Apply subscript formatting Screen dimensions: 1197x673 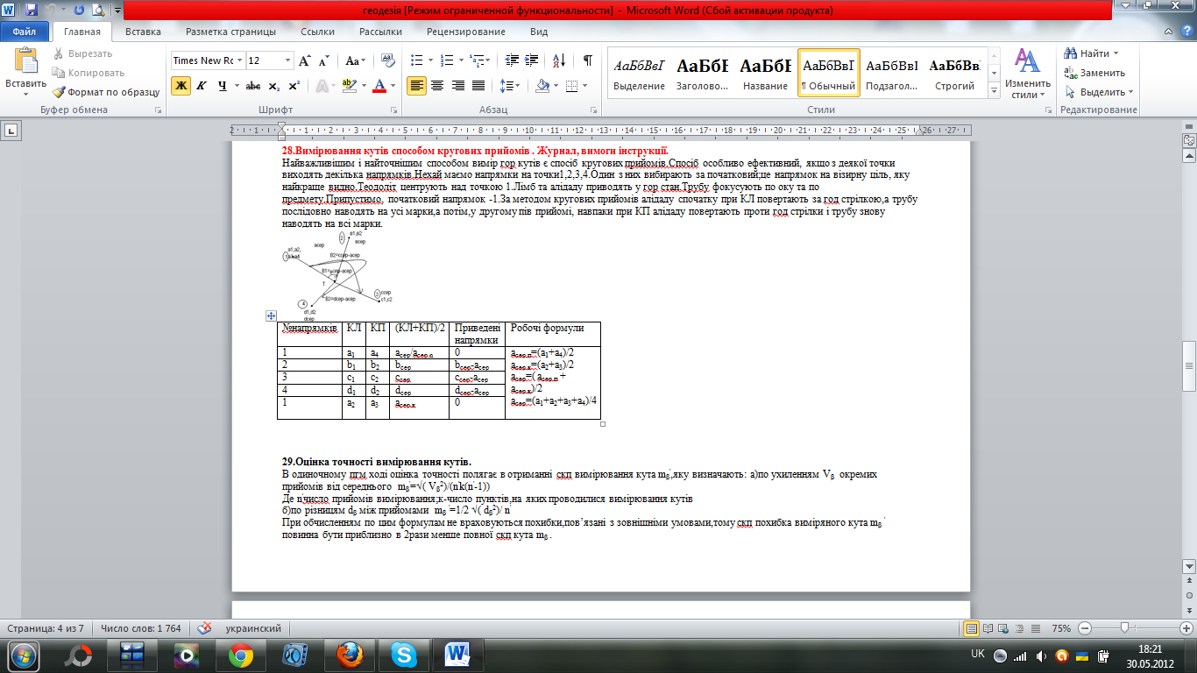(274, 86)
